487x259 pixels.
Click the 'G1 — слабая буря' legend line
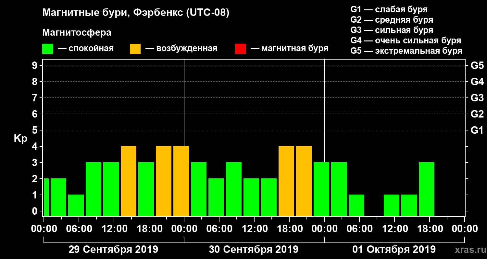pyautogui.click(x=389, y=9)
